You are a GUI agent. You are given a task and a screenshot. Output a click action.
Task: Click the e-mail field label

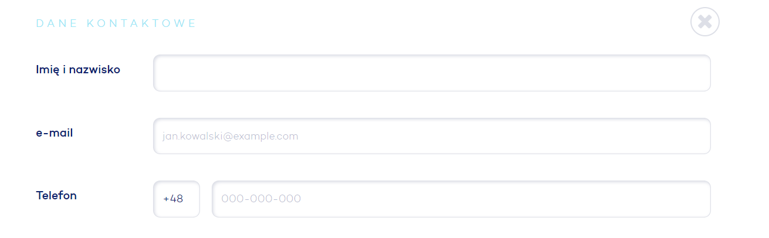point(55,133)
